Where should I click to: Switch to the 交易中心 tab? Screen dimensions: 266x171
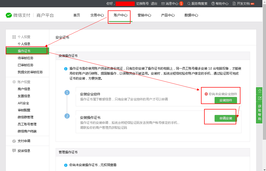(97, 15)
